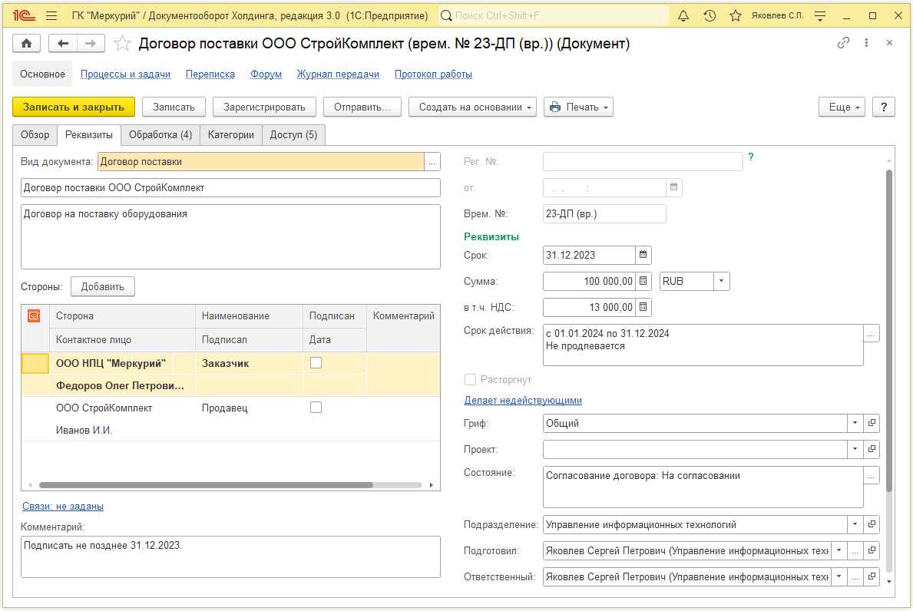Check Подписан box for ООО НПЦ Меркурий
Image resolution: width=913 pixels, height=611 pixels.
click(x=316, y=363)
